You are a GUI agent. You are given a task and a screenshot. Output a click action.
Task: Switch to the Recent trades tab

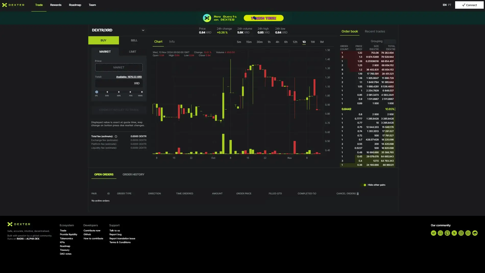coord(375,31)
